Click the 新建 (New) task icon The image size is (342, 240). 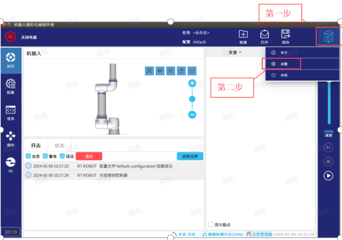point(243,36)
